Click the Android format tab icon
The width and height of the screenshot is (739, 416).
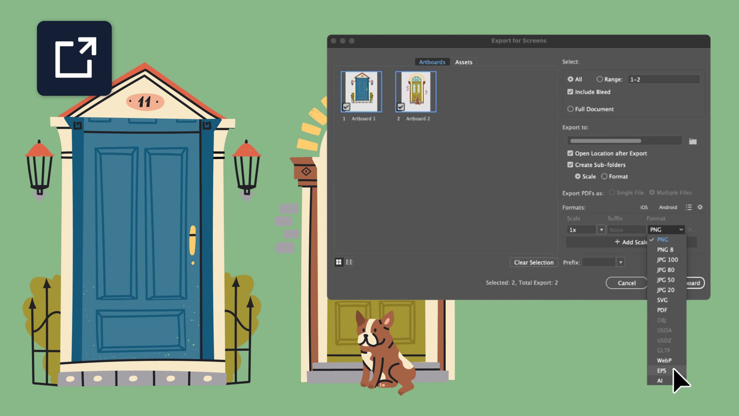click(667, 207)
